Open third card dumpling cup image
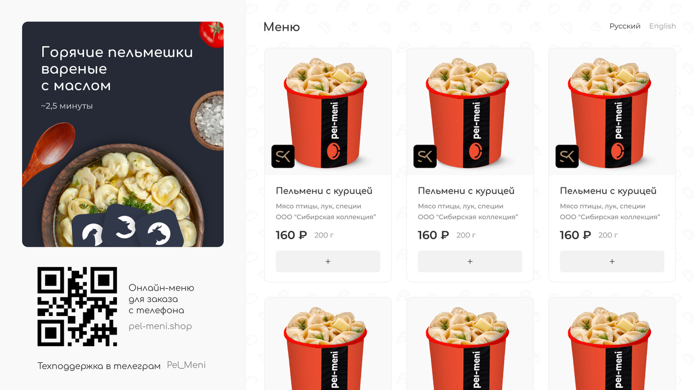 (612, 112)
